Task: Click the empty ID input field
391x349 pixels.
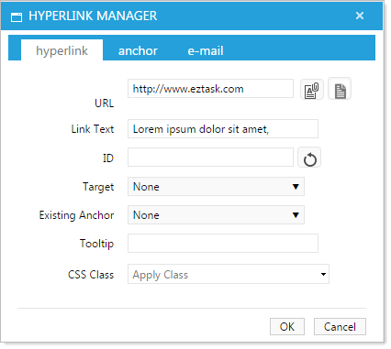Action: click(x=210, y=158)
